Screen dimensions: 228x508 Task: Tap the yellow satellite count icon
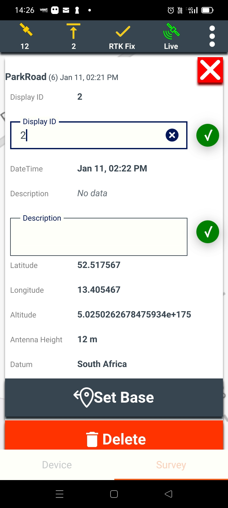point(25,30)
